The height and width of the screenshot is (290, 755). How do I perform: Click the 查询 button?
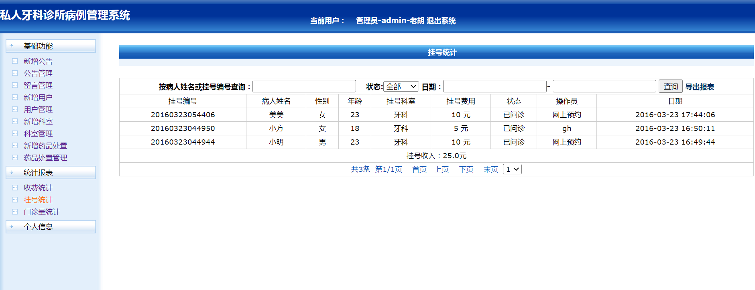click(670, 86)
